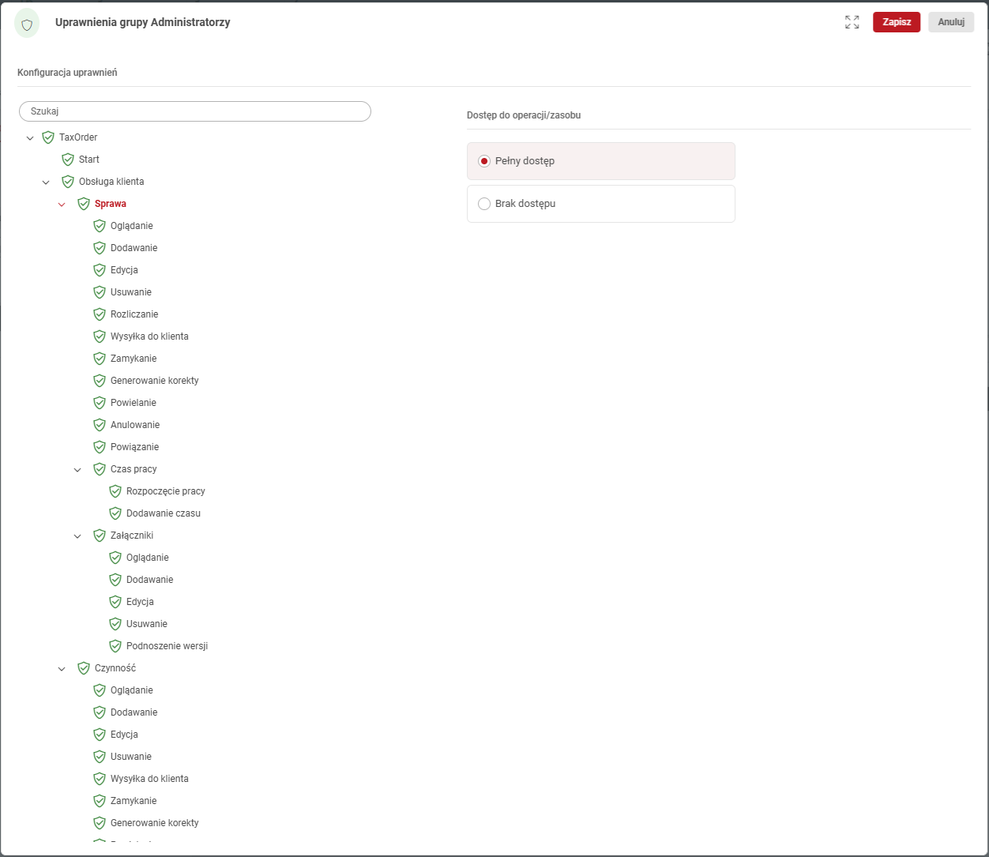Select the Anulowanie permission item
The width and height of the screenshot is (989, 857).
pos(135,425)
